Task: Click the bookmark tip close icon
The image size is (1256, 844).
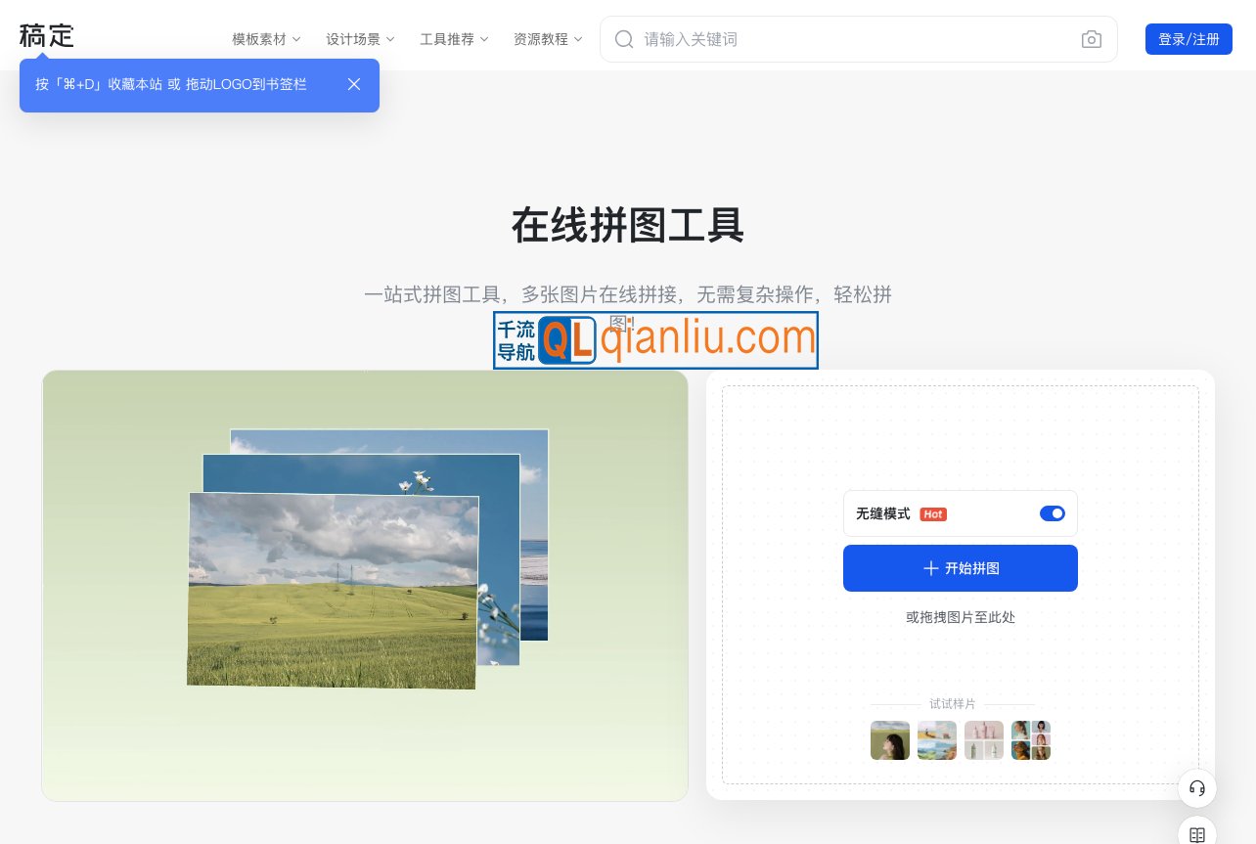Action: pos(354,85)
